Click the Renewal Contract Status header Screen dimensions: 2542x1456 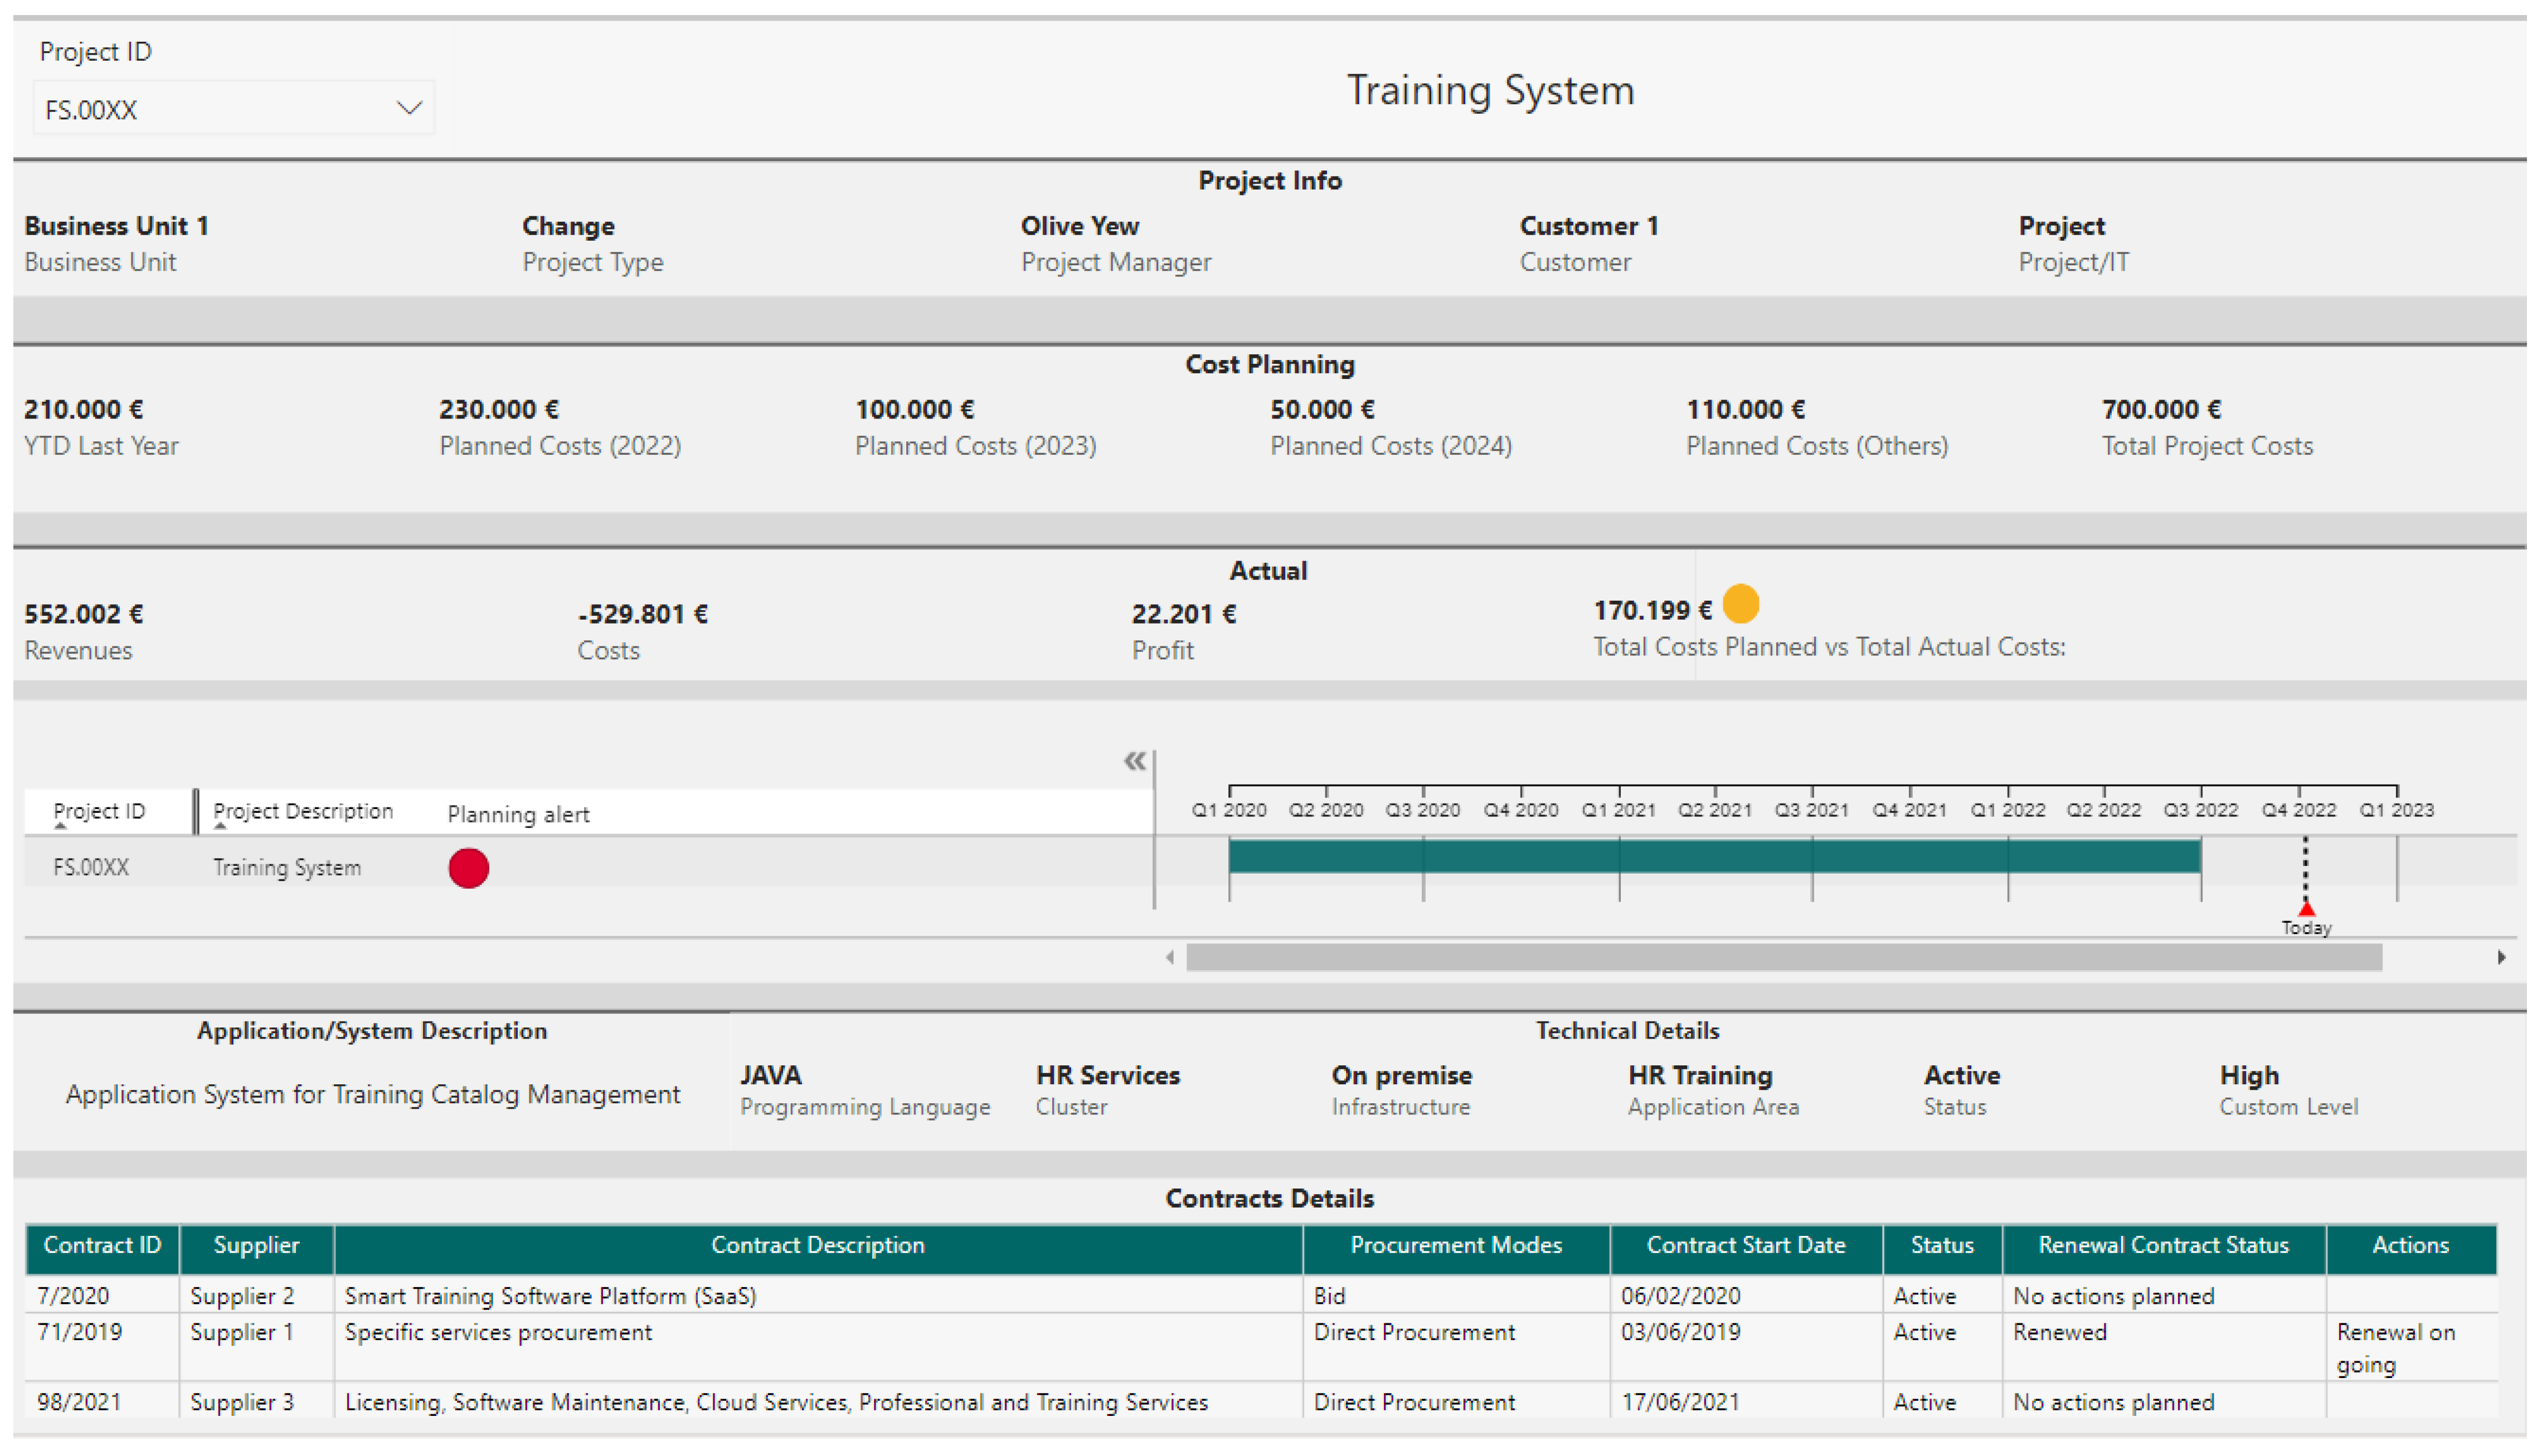2163,1246
